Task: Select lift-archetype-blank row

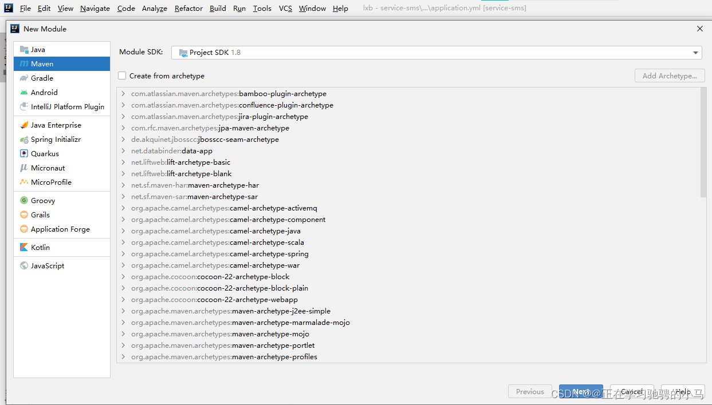Action: pos(408,173)
